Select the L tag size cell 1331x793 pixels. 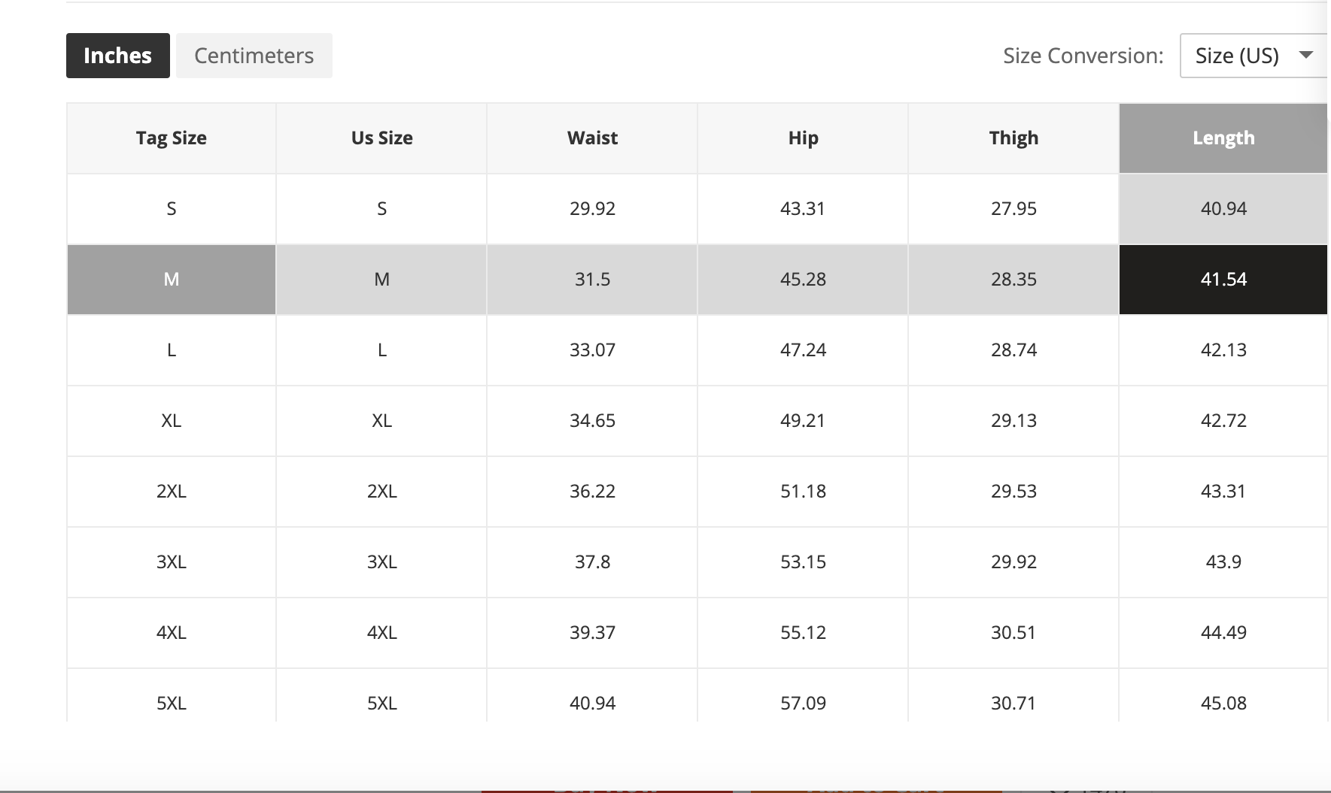(x=172, y=350)
